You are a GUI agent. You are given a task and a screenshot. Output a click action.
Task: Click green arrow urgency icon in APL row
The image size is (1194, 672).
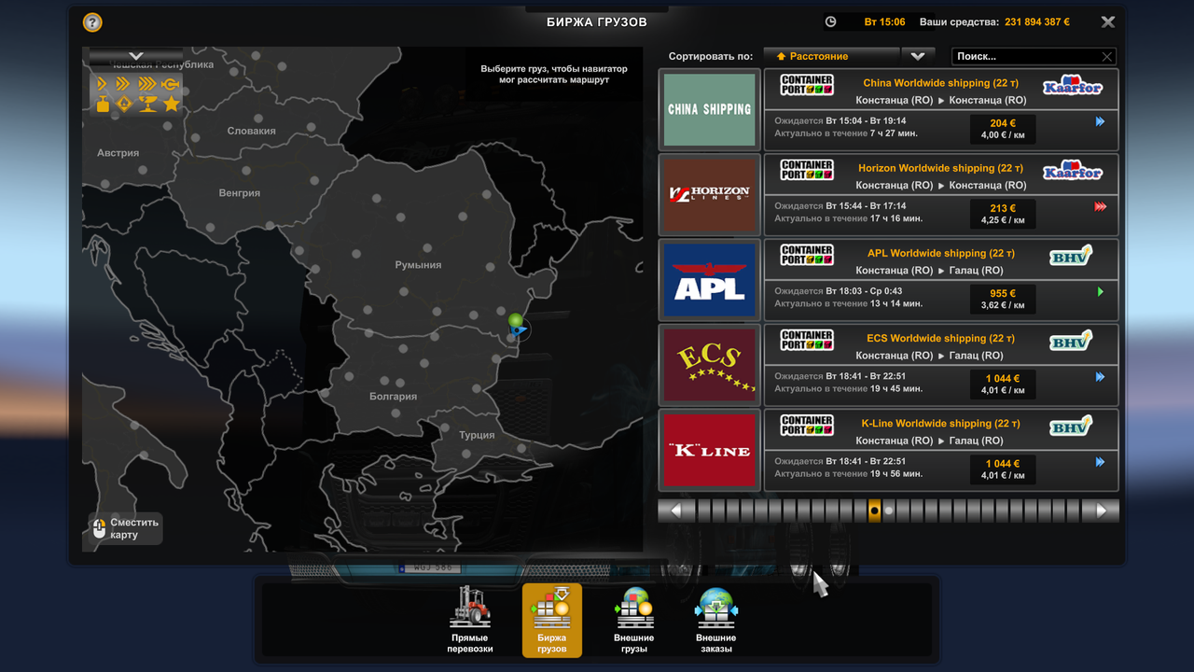click(x=1101, y=292)
